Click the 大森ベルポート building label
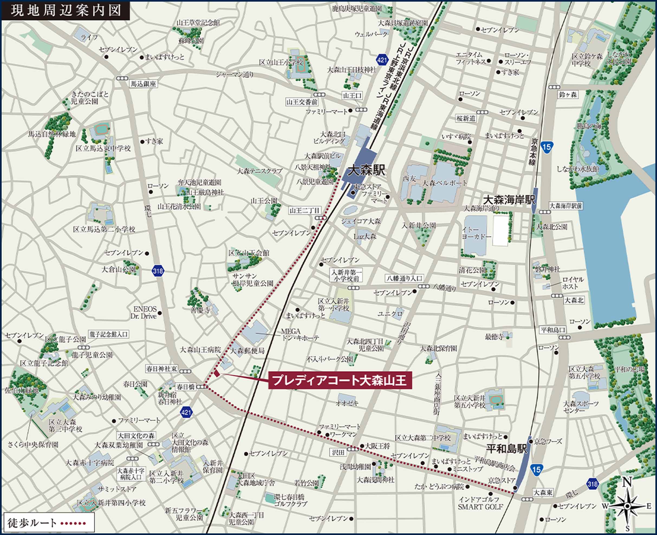This screenshot has height=535, width=657. pos(444,183)
